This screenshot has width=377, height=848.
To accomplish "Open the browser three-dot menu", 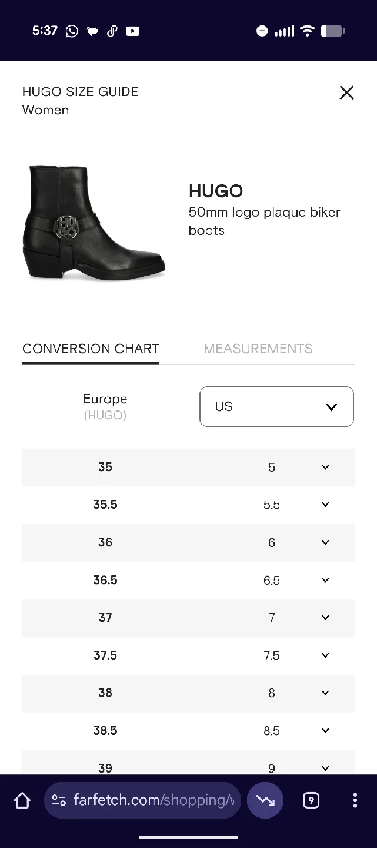I will (x=355, y=800).
